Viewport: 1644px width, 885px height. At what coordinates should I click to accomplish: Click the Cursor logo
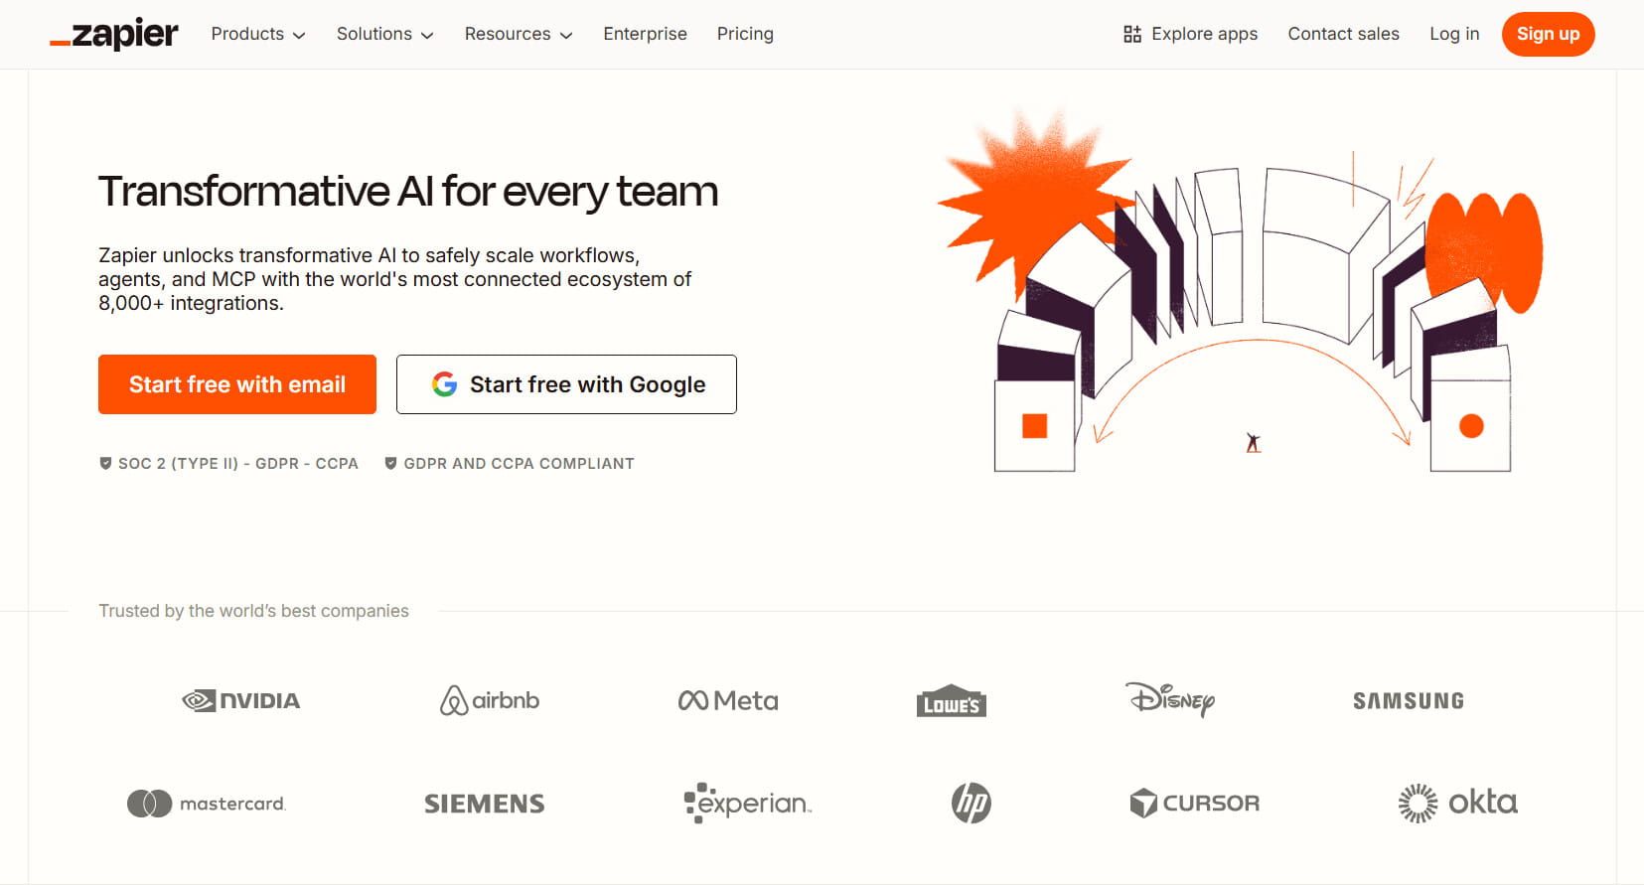[x=1195, y=803]
